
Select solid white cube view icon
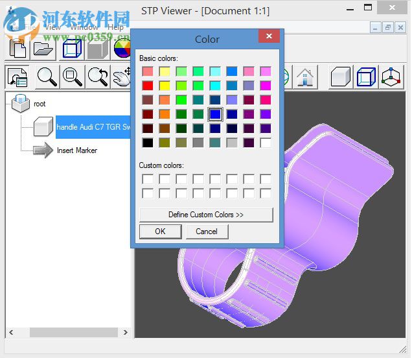pos(341,77)
